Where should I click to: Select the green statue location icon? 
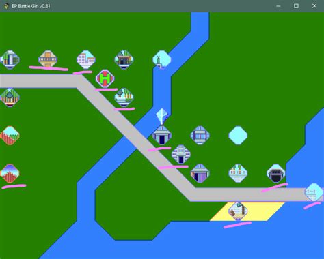tap(162, 59)
